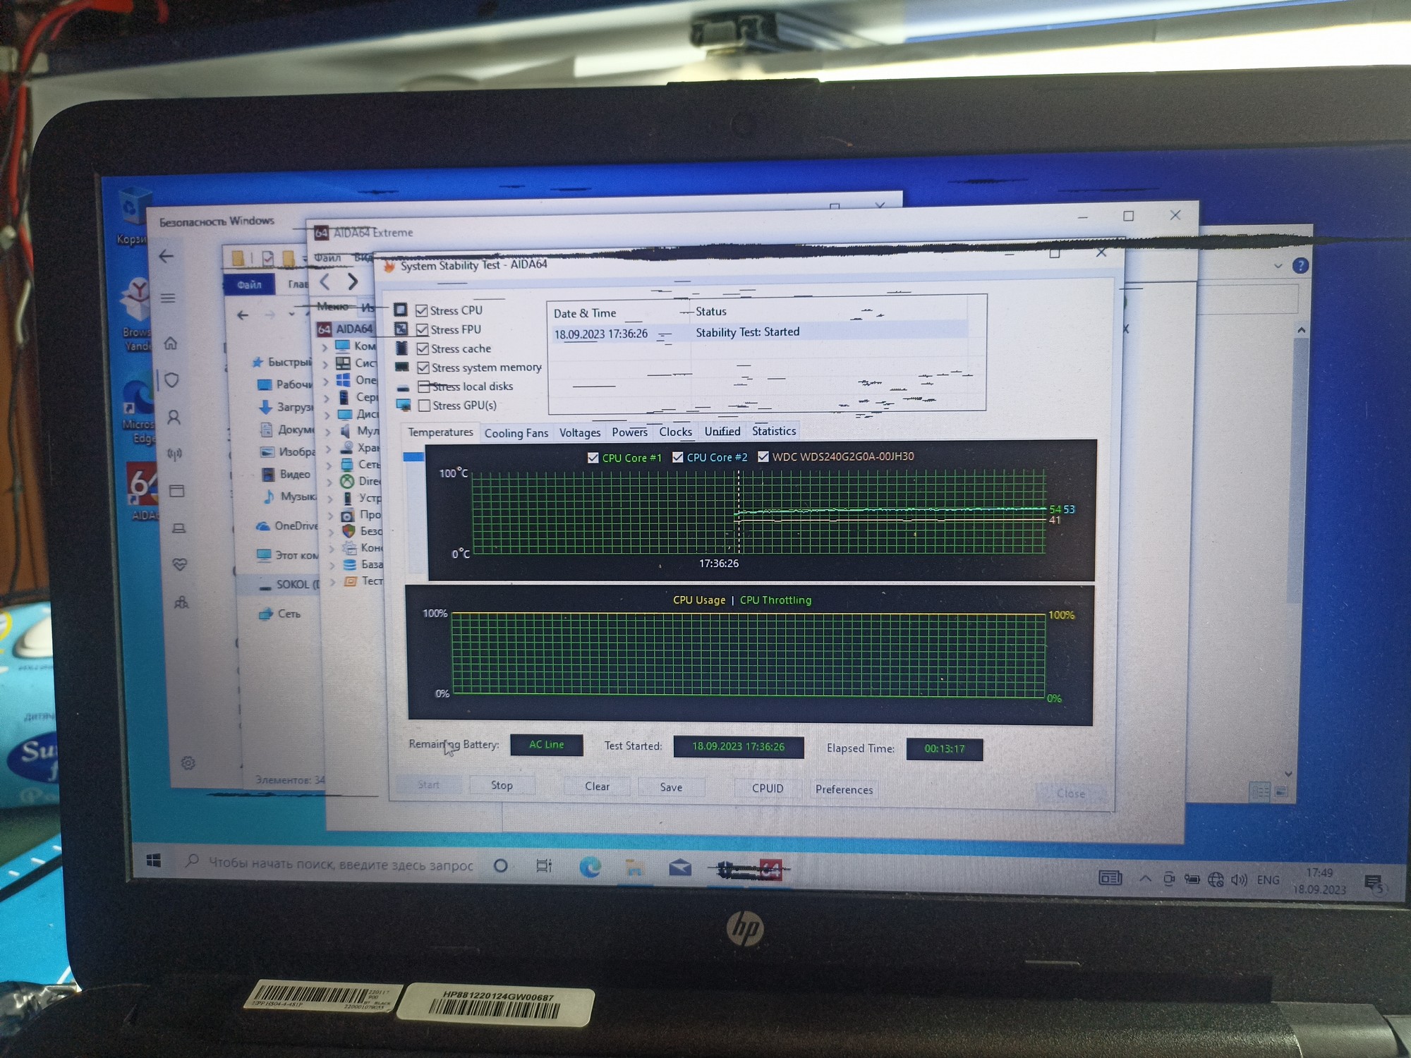Uncheck Stress system memory option
This screenshot has height=1058, width=1411.
[x=423, y=367]
